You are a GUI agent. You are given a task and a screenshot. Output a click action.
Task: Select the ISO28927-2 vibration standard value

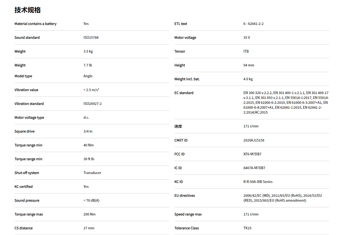92,104
